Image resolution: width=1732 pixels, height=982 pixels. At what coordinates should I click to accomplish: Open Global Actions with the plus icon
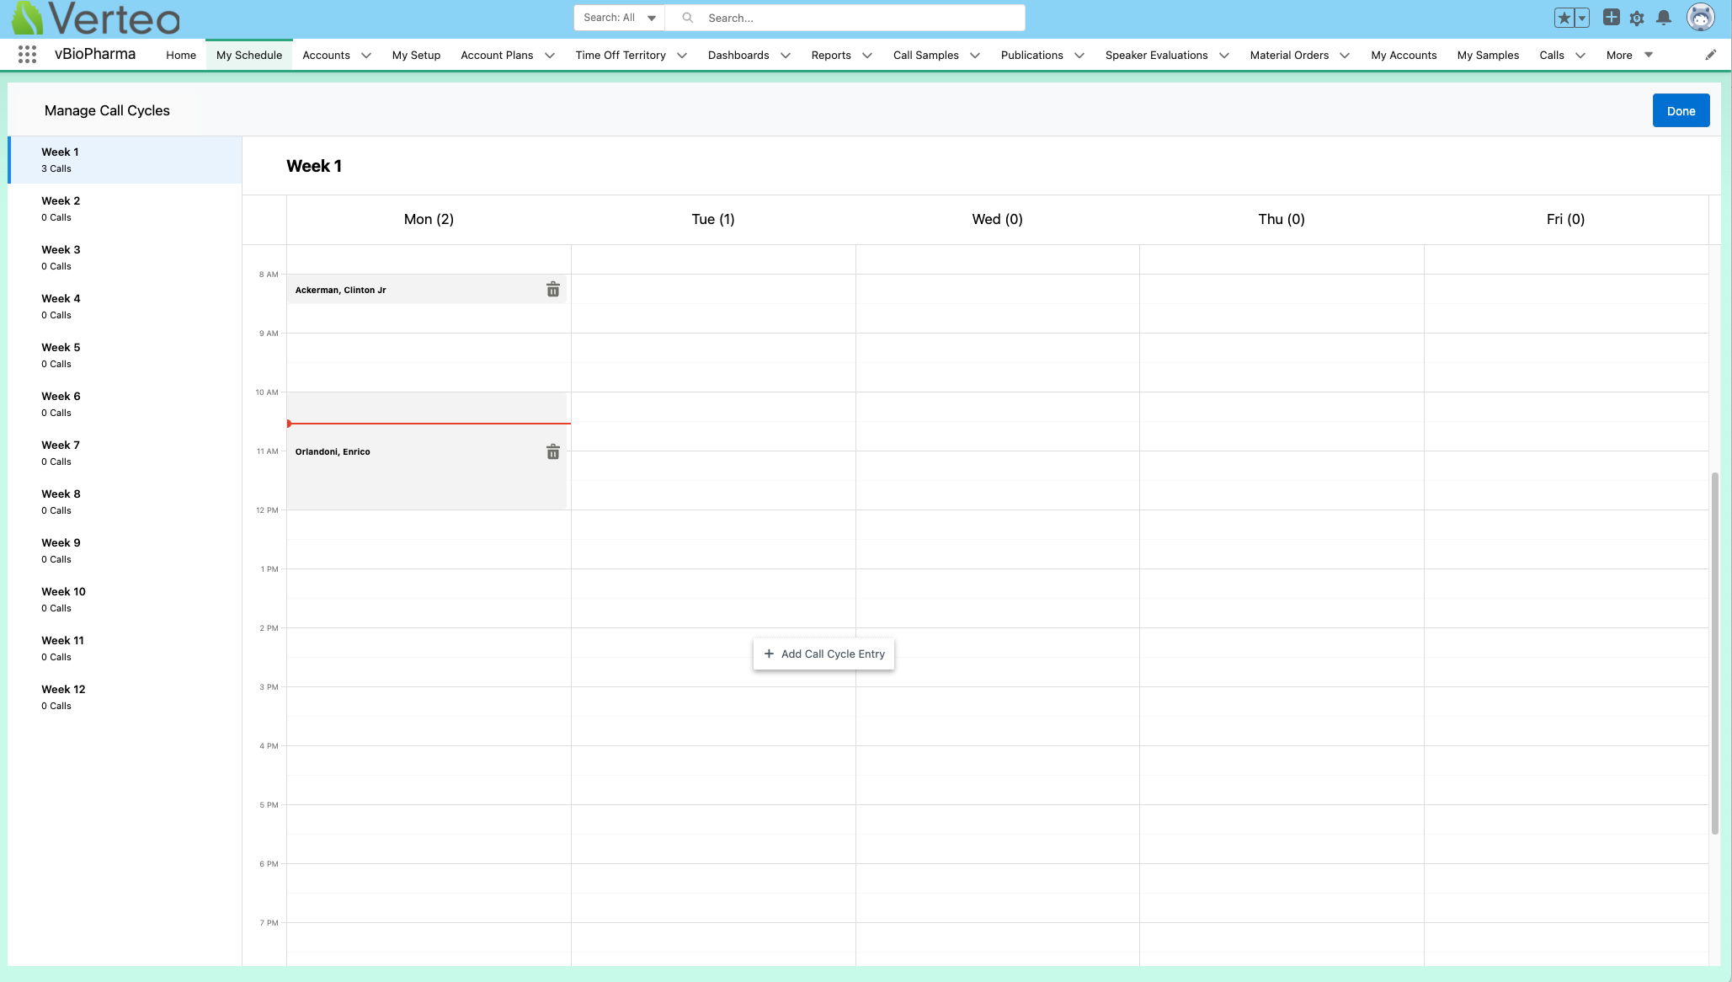(1610, 16)
